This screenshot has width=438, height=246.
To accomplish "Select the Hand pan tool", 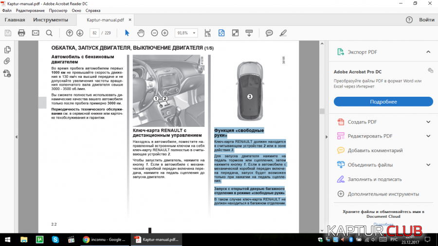I will click(x=141, y=33).
